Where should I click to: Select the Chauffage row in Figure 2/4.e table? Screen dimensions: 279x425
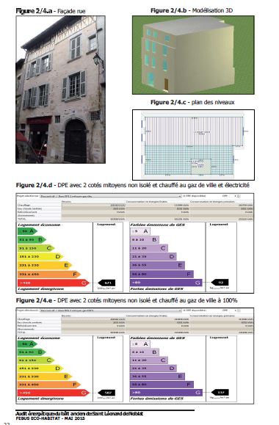(135, 319)
